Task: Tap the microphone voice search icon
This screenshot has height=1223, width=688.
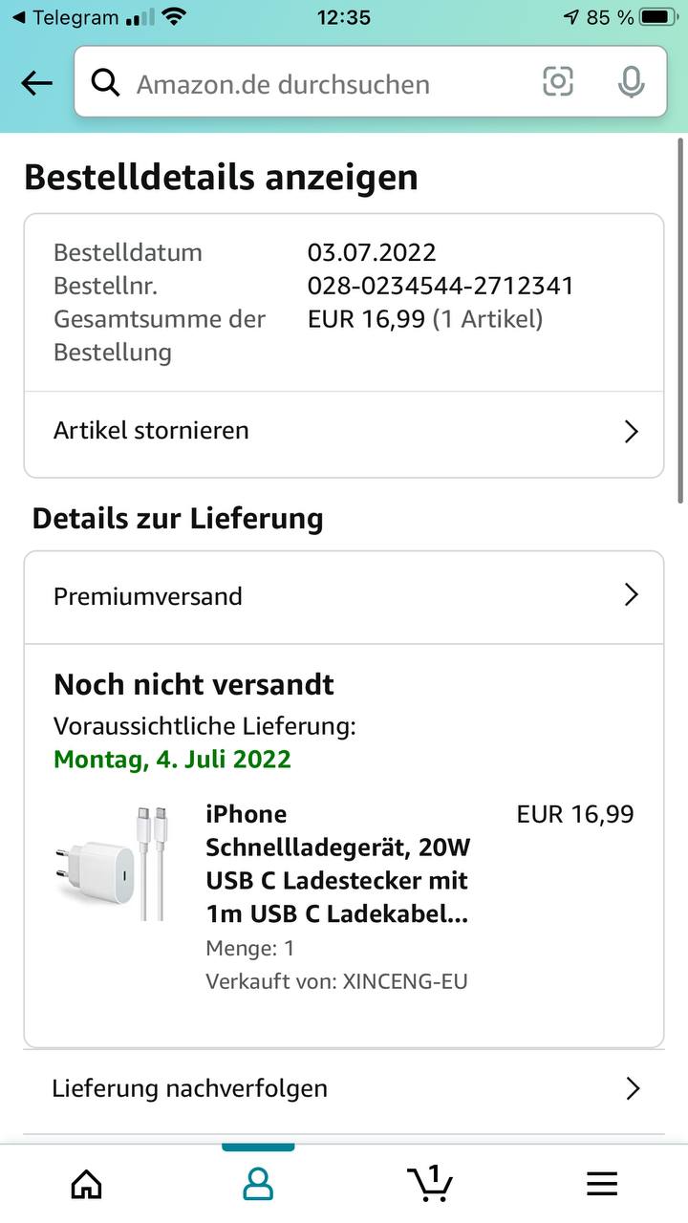Action: (631, 83)
